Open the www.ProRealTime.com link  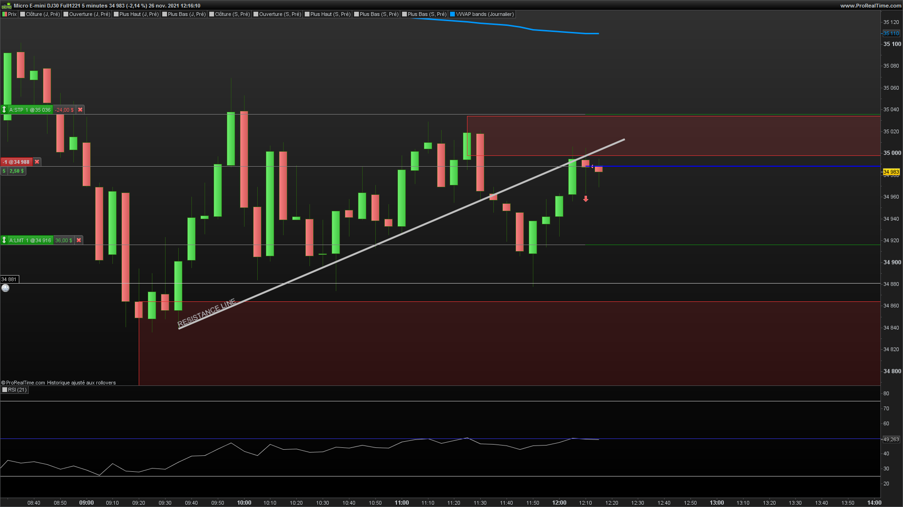tap(871, 6)
